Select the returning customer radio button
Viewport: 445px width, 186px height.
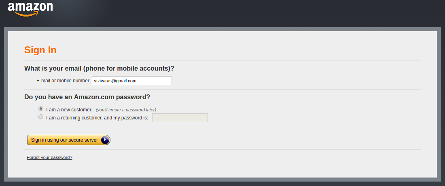click(x=41, y=117)
